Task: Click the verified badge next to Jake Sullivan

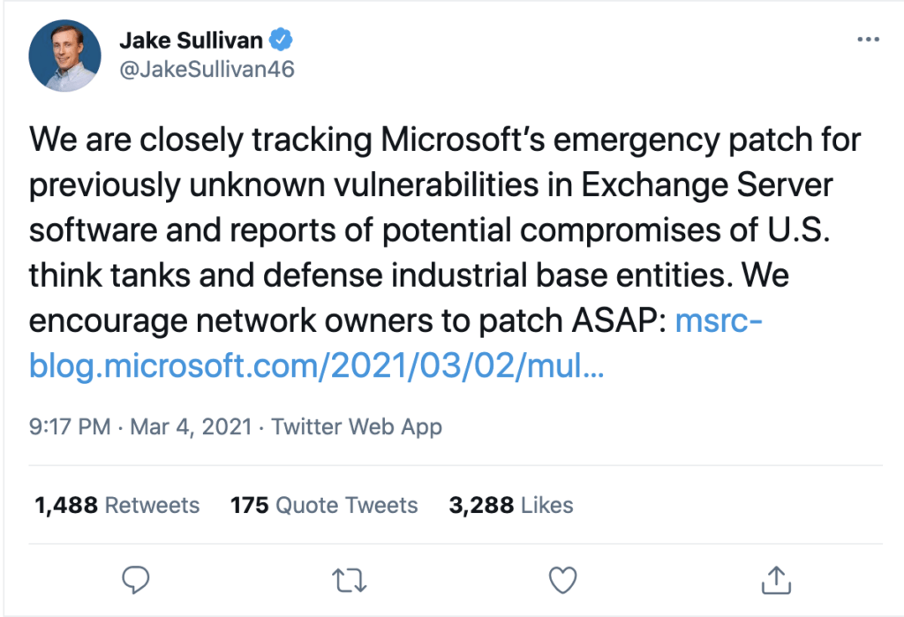Action: coord(281,39)
